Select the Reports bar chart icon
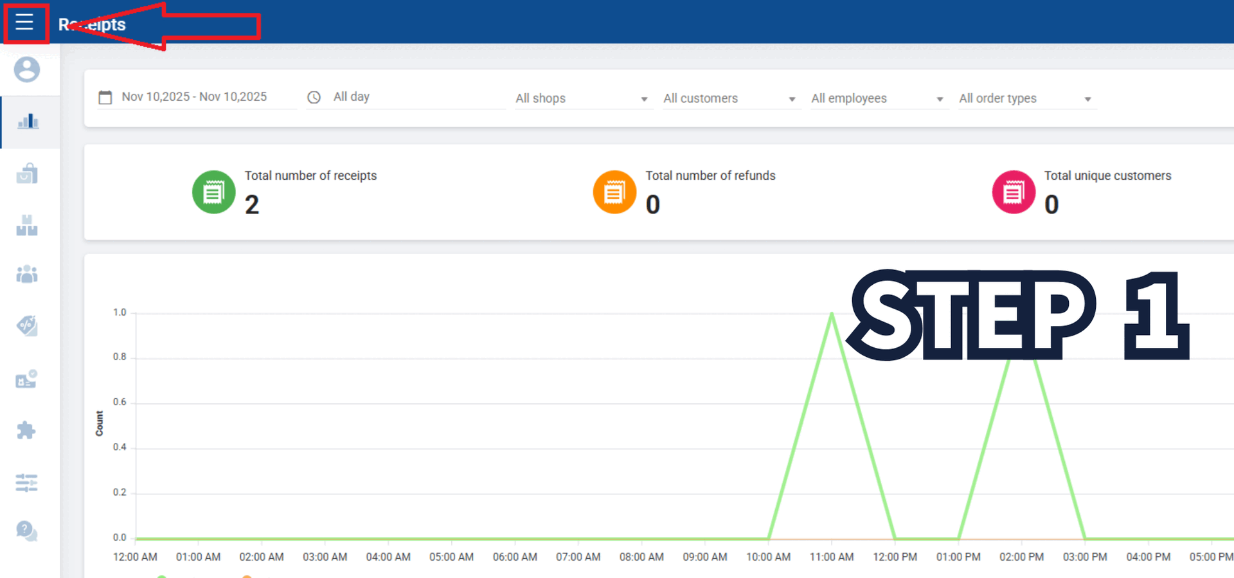 [x=28, y=122]
